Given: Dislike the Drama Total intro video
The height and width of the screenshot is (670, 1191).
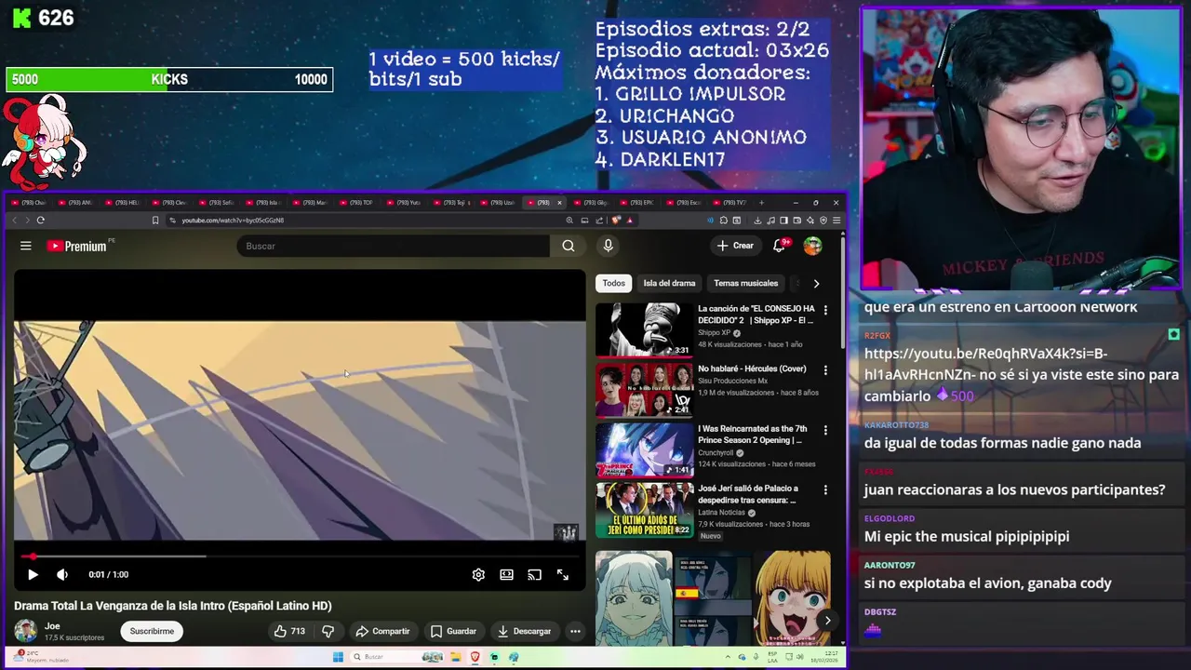Looking at the screenshot, I should pyautogui.click(x=328, y=631).
